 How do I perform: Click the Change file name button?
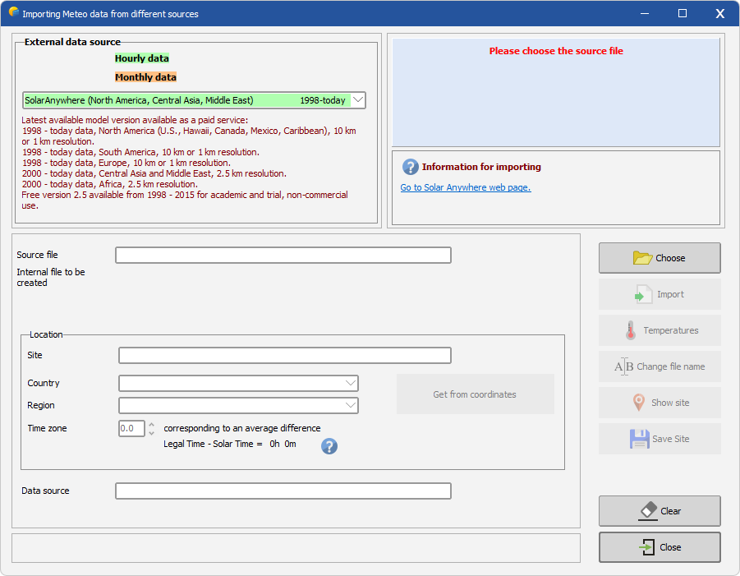(x=660, y=366)
